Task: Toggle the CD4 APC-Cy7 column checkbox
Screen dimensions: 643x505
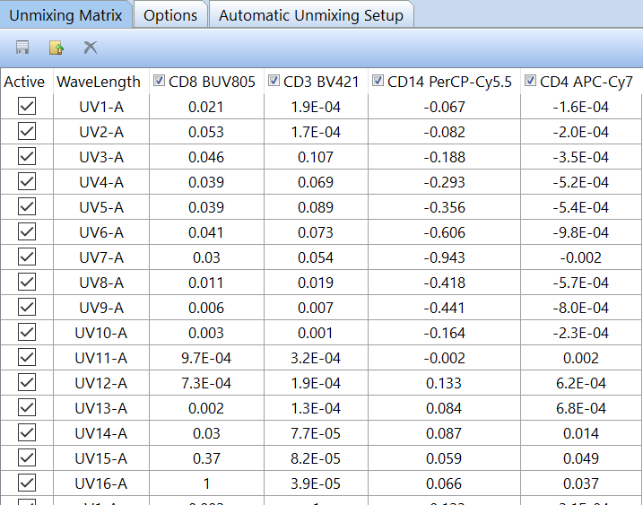Action: point(530,81)
